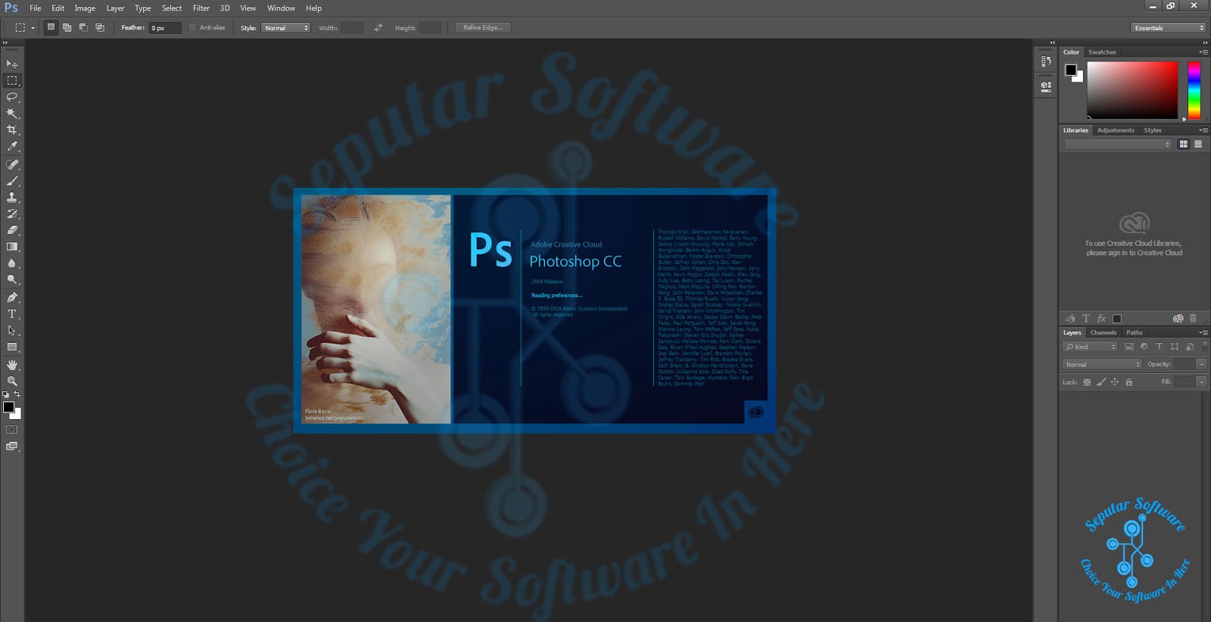The image size is (1211, 622).
Task: Switch to the Paths tab
Action: coord(1134,332)
